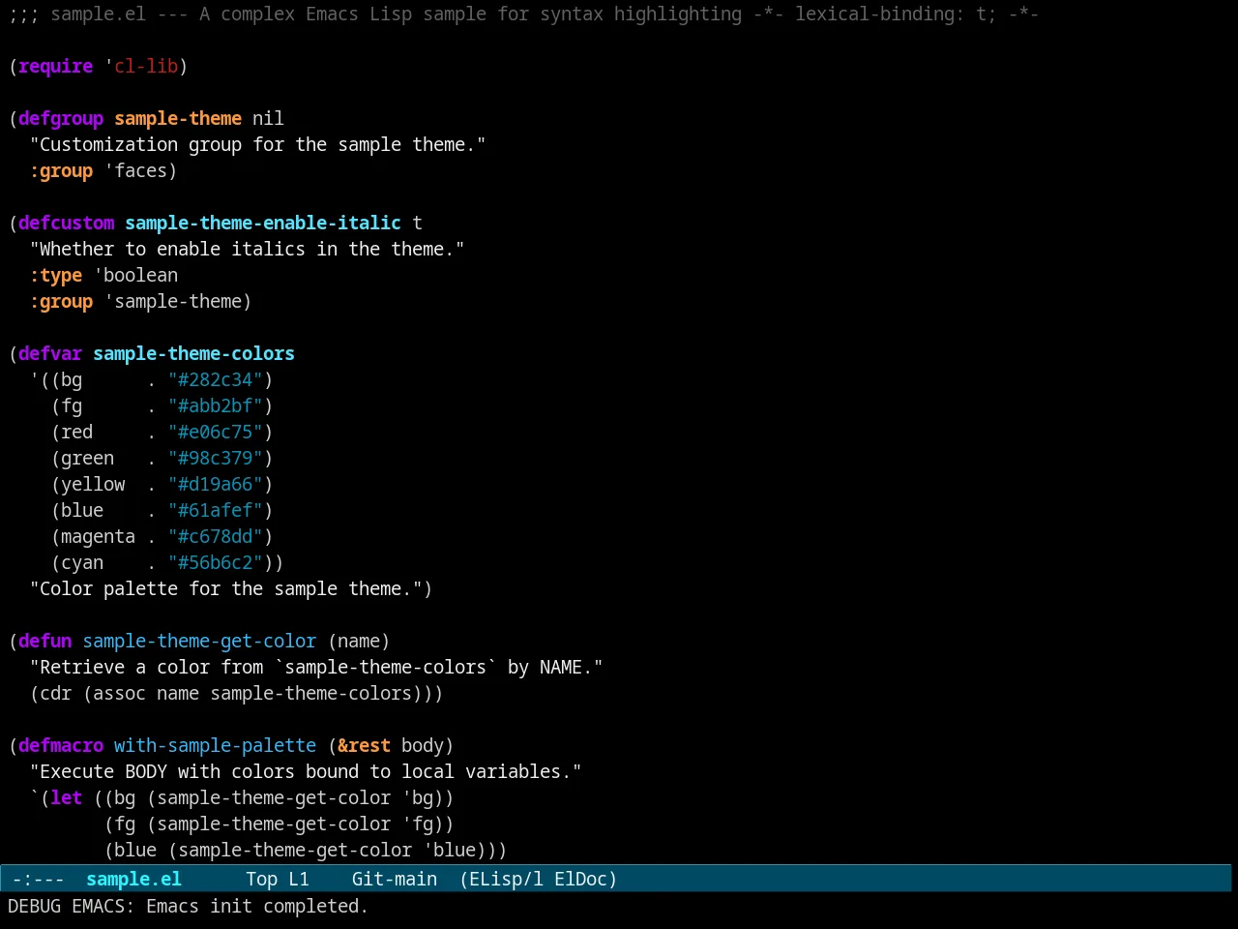Image resolution: width=1238 pixels, height=929 pixels.
Task: Place cursor on the 'require' keyword
Action: click(56, 66)
